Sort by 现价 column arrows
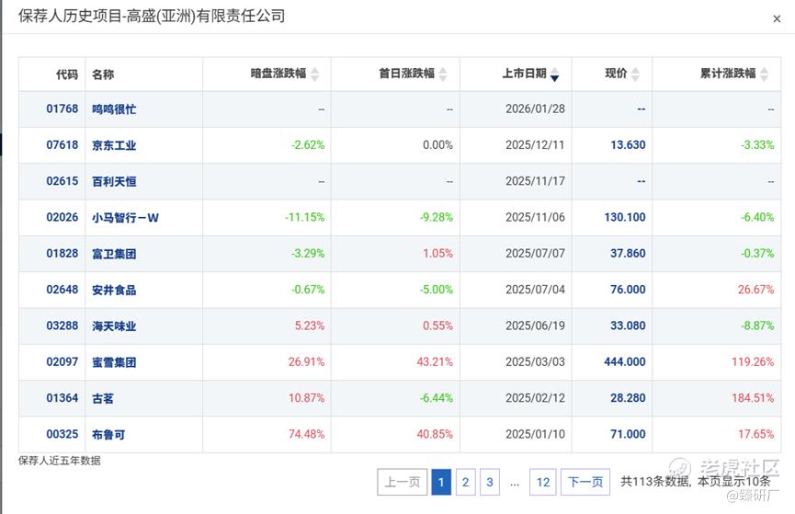795x514 pixels. pos(635,74)
